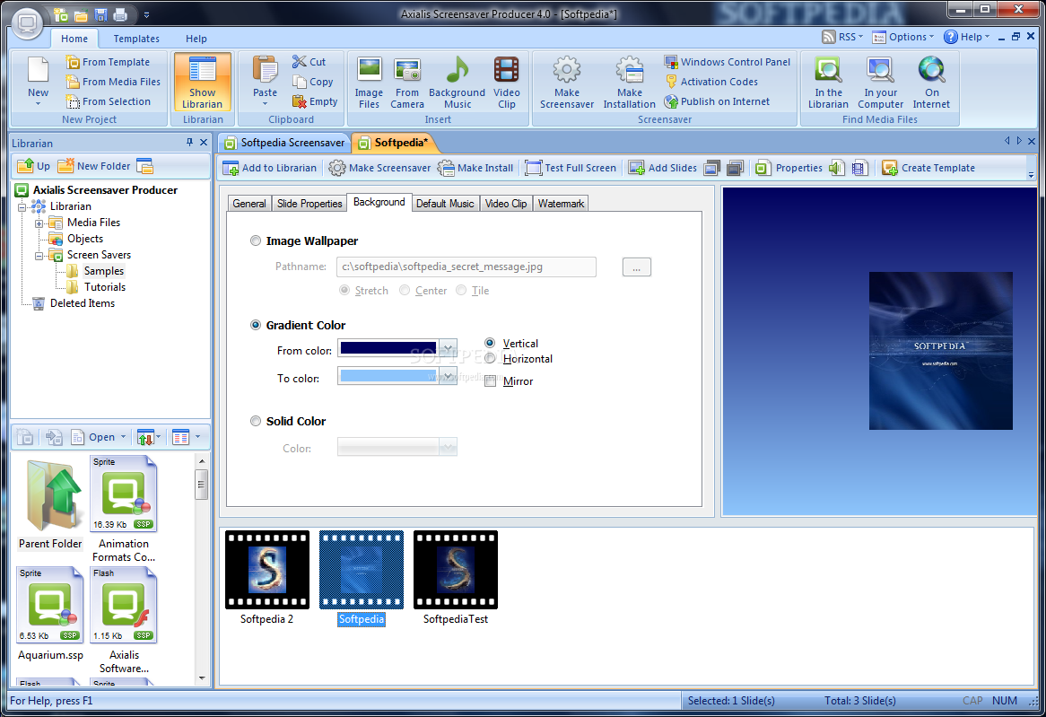Open Activation Codes
Screen dimensions: 1046x717
(711, 82)
